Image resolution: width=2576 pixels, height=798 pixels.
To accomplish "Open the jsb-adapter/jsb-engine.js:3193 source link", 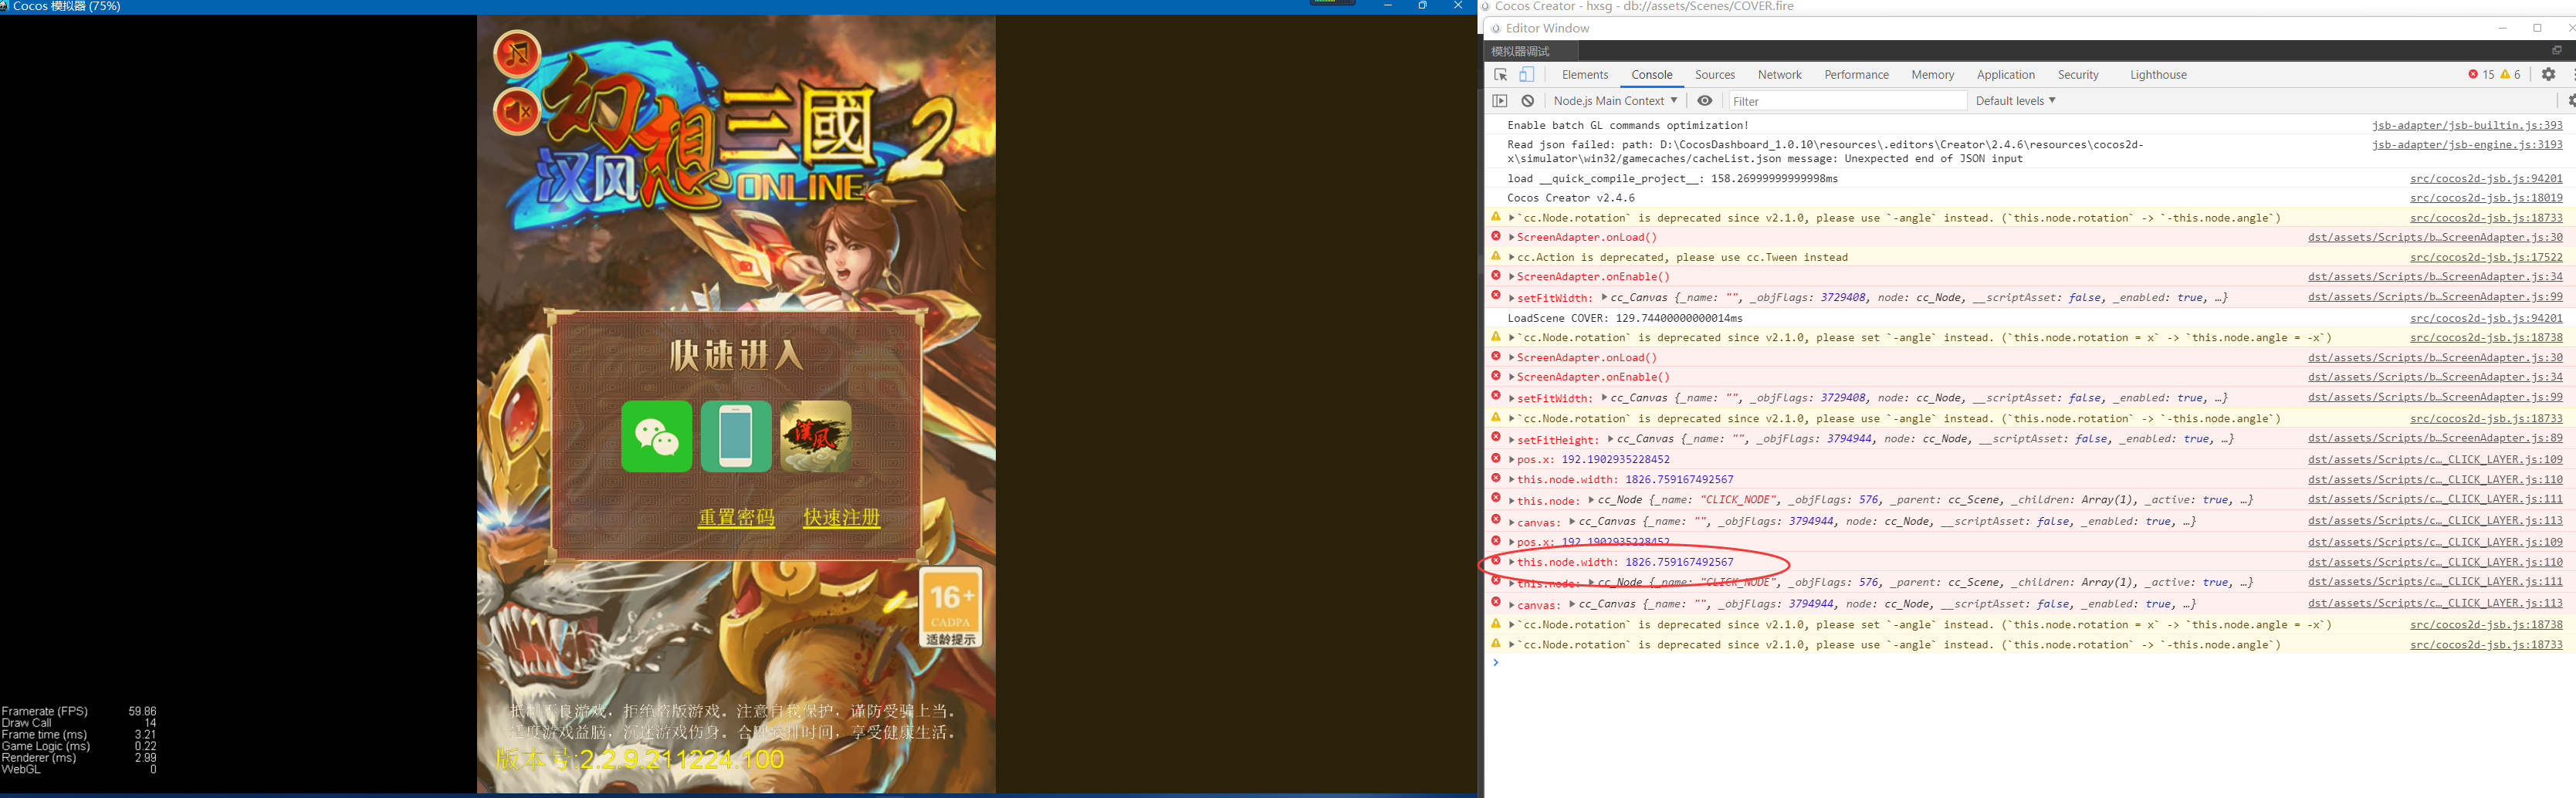I will coord(2467,145).
